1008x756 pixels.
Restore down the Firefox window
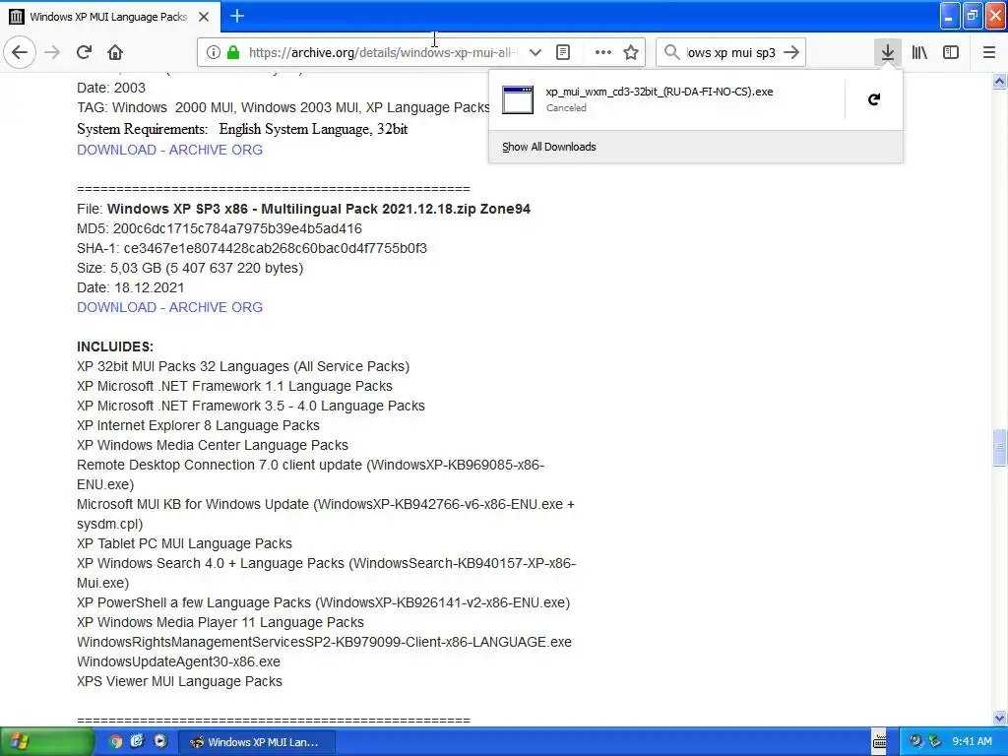coord(973,16)
